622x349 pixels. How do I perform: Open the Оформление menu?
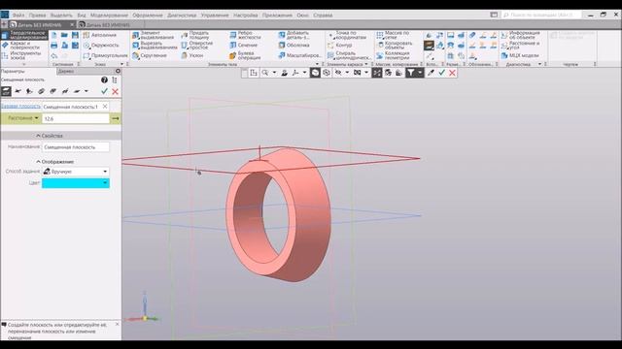point(148,16)
